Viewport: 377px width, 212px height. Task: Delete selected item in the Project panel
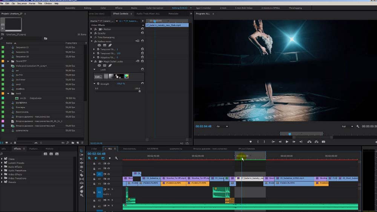pyautogui.click(x=82, y=143)
